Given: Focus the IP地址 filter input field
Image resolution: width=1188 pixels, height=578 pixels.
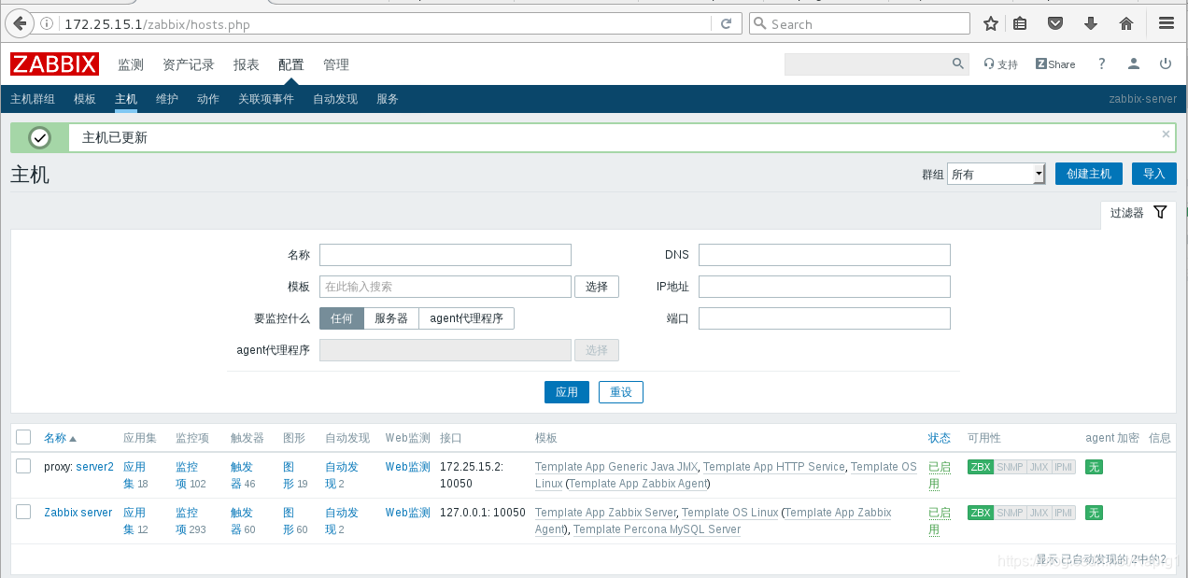Looking at the screenshot, I should [825, 287].
